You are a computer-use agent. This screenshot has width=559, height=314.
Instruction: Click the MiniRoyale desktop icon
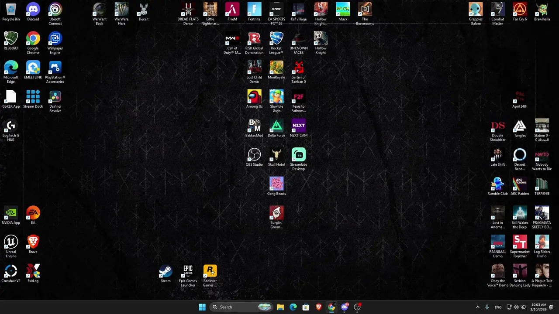point(276,70)
